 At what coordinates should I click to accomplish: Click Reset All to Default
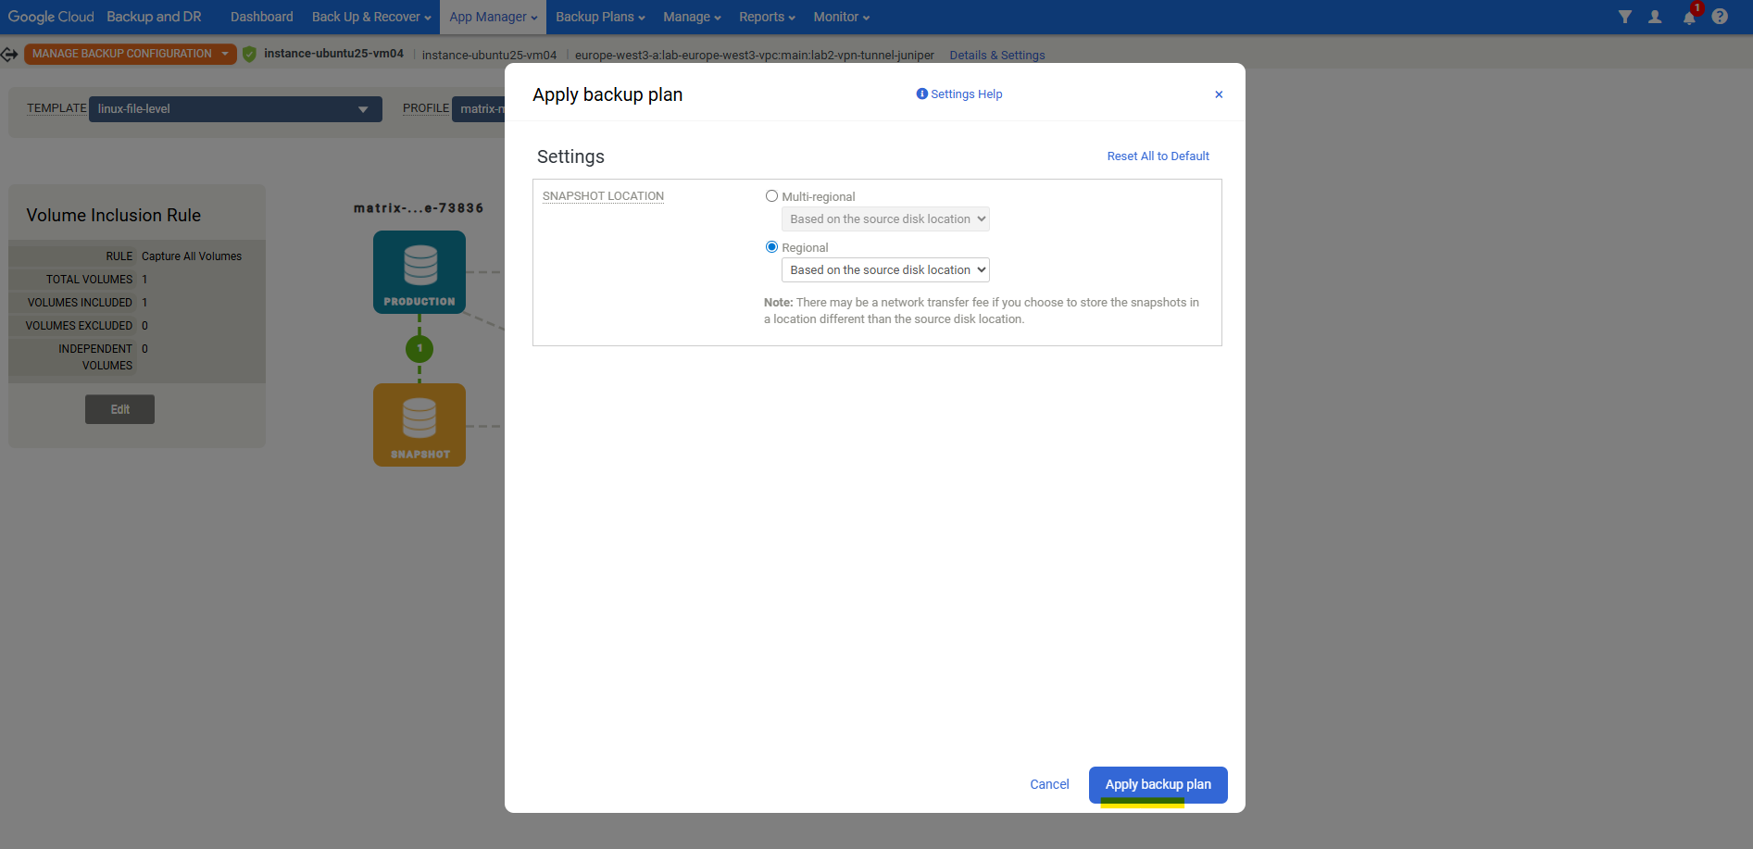tap(1158, 156)
